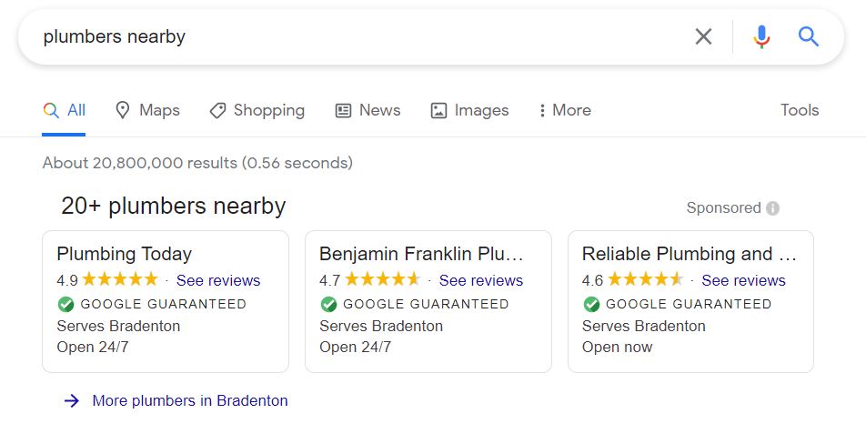The width and height of the screenshot is (866, 434).
Task: Click the Maps pin icon
Action: [x=122, y=110]
